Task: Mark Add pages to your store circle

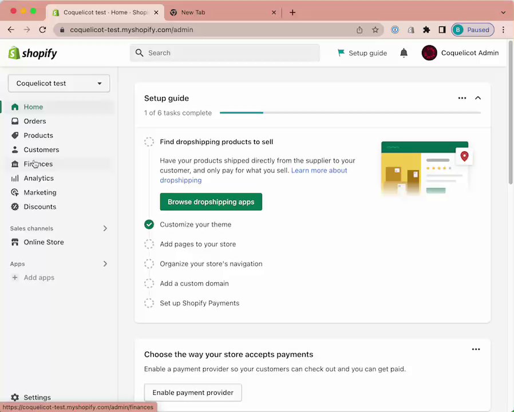Action: 149,244
